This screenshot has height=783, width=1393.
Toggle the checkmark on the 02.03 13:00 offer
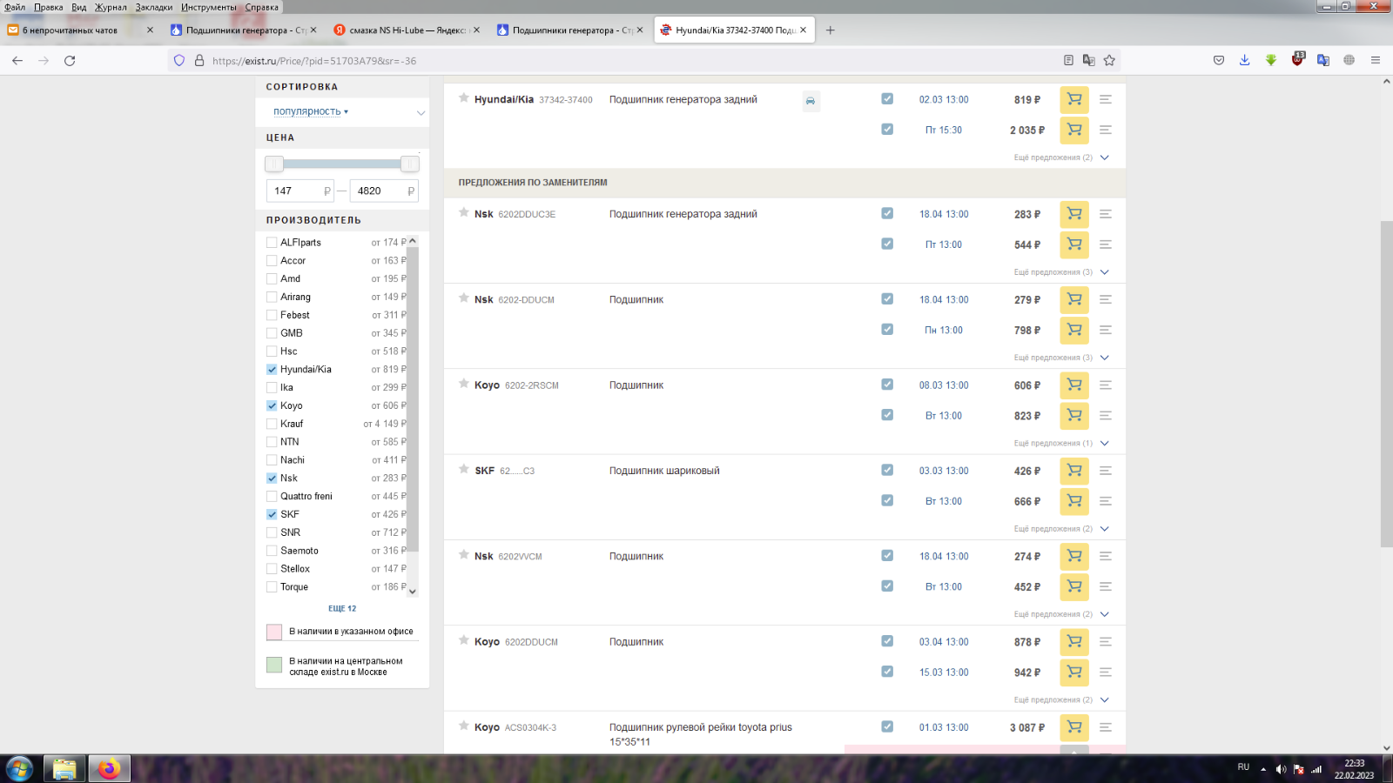coord(887,99)
